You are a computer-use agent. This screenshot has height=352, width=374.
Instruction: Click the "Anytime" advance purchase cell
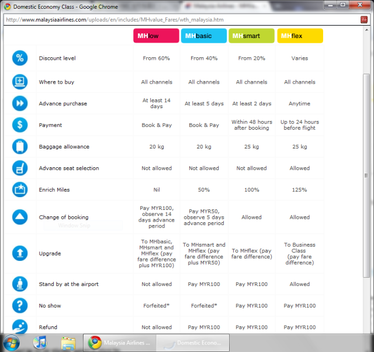click(x=299, y=103)
